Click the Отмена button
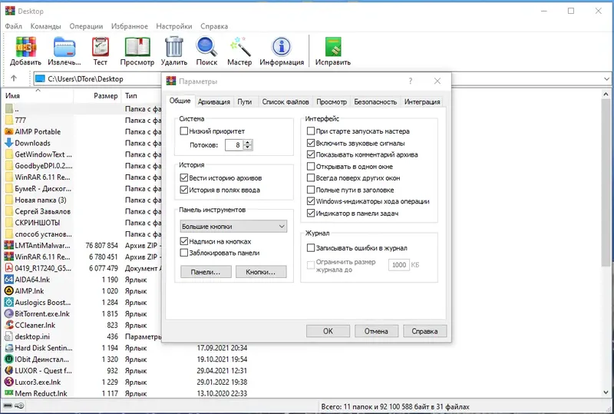 pos(376,331)
